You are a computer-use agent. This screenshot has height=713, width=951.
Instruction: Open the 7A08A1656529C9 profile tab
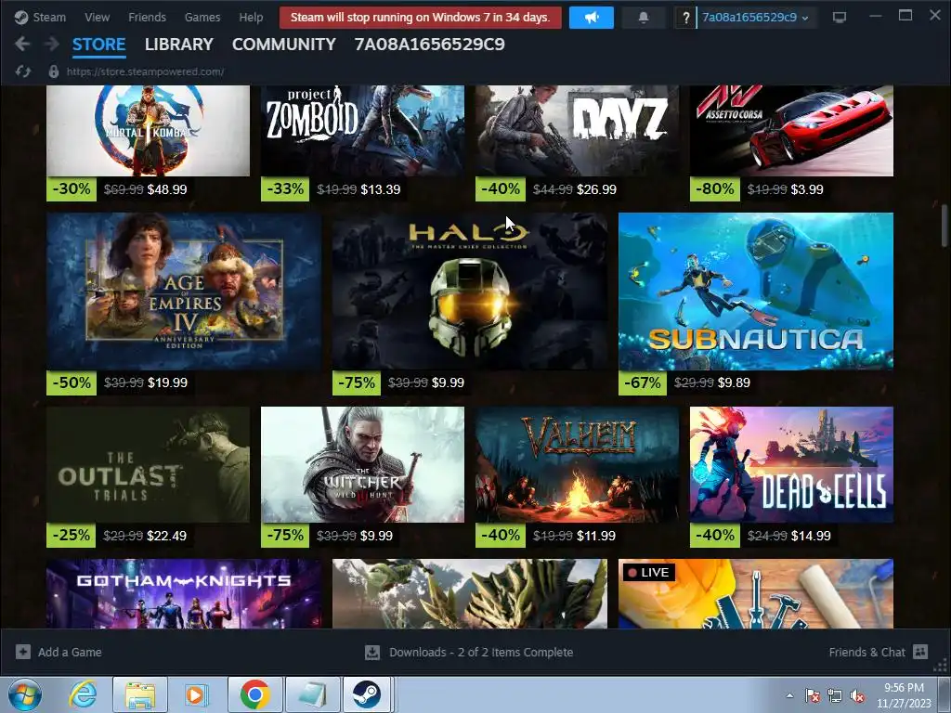429,45
